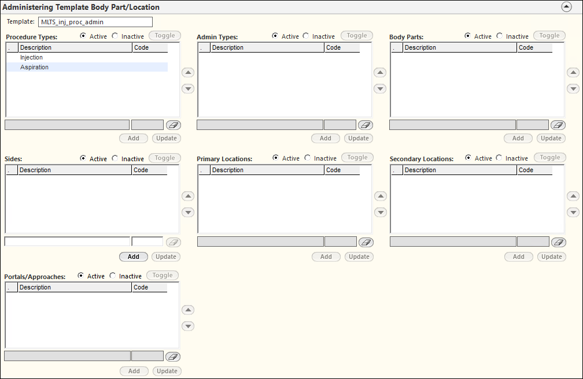
Task: Click Toggle button for Procedure Types
Action: [x=165, y=35]
